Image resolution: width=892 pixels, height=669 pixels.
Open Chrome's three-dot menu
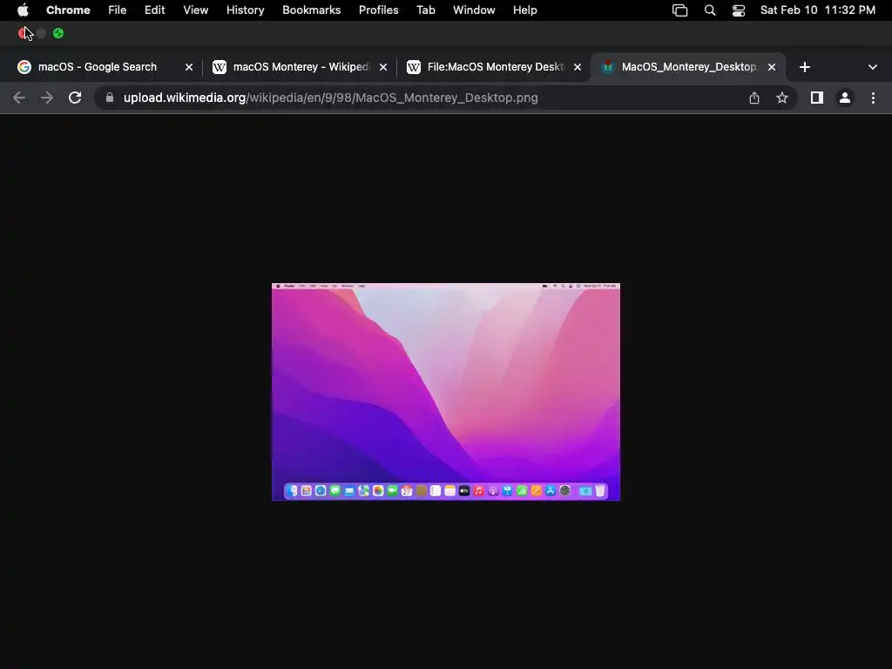[873, 98]
